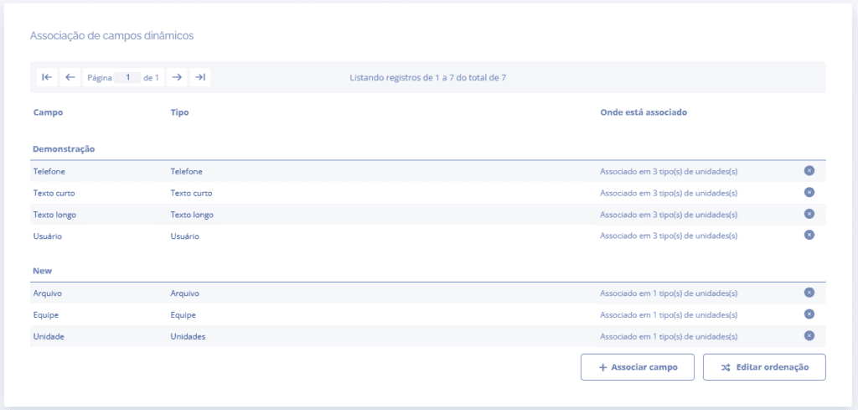This screenshot has height=410, width=858.
Task: Go to previous page arrow
Action: click(70, 77)
